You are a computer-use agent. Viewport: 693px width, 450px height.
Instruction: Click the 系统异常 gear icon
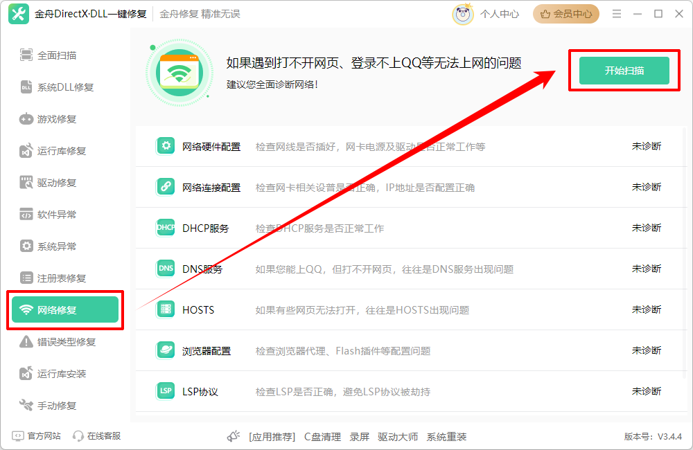point(26,246)
